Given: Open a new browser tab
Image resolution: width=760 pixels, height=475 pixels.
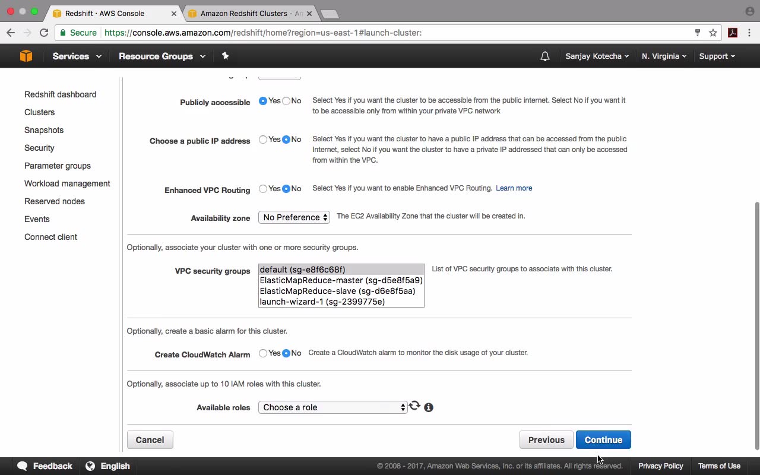Looking at the screenshot, I should point(329,14).
